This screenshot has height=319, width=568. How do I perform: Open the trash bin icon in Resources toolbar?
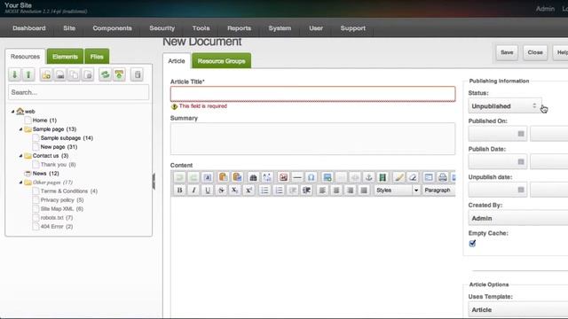(137, 74)
